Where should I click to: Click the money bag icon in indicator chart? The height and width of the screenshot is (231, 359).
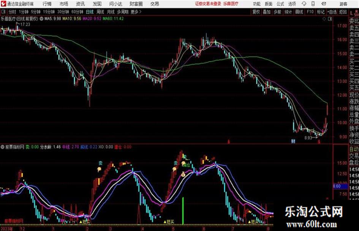[x=183, y=174]
